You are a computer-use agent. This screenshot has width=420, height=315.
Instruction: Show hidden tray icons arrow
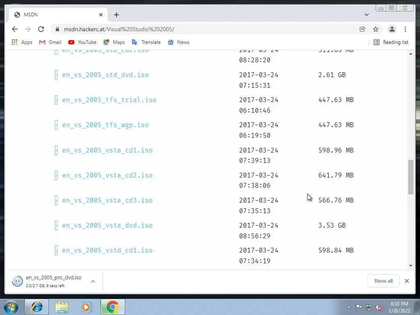click(x=349, y=307)
